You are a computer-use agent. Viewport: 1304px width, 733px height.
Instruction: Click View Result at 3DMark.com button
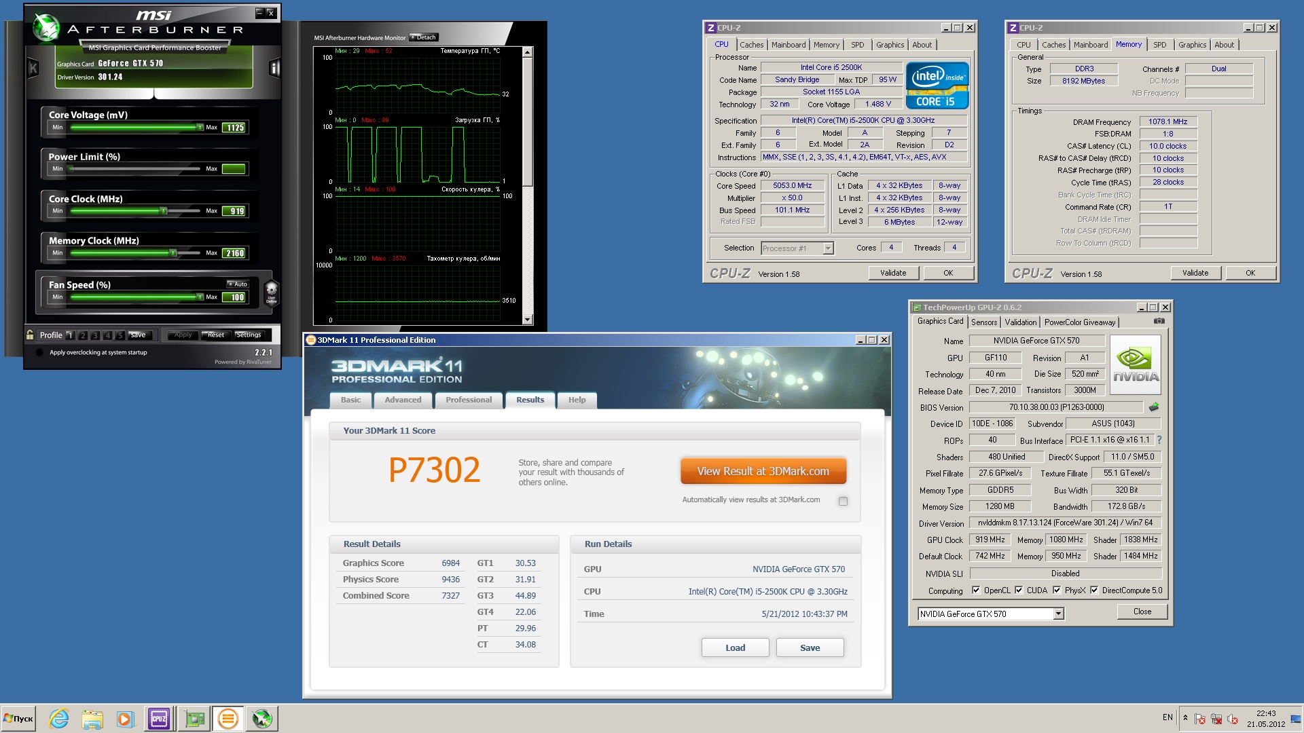(x=763, y=471)
